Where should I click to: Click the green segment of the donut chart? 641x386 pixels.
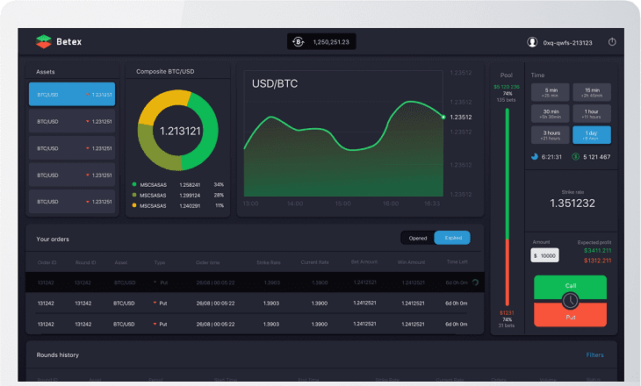210,131
